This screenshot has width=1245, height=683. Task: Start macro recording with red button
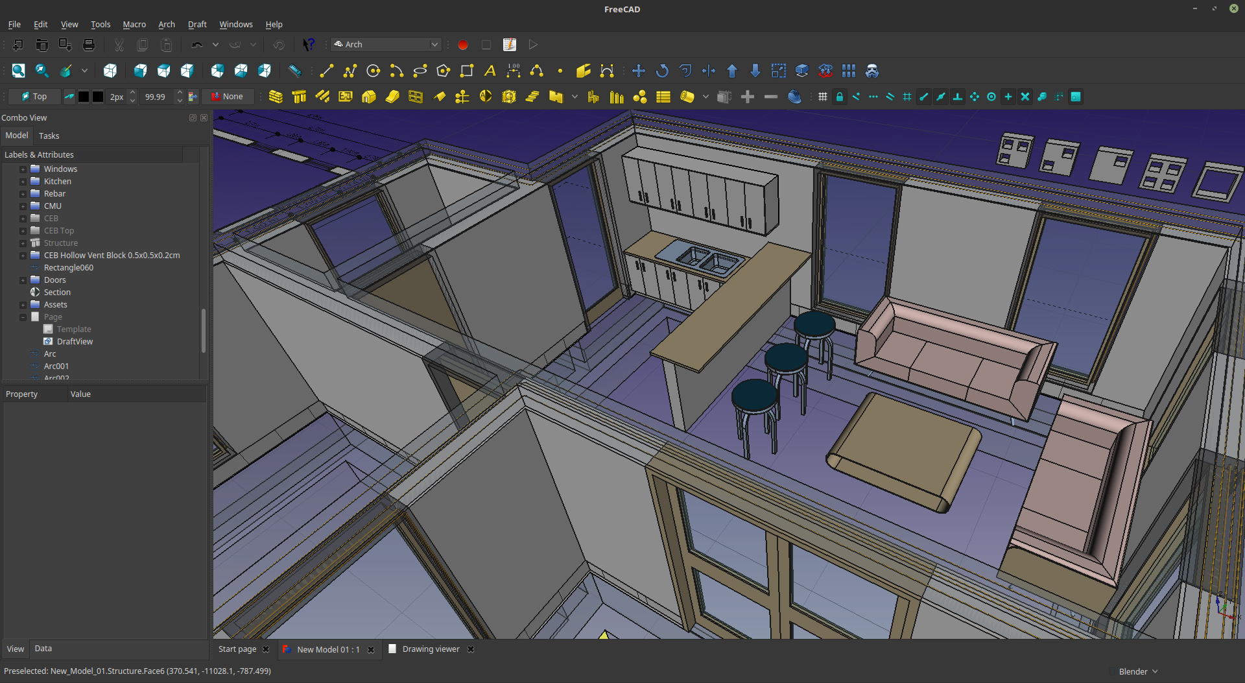pyautogui.click(x=463, y=45)
